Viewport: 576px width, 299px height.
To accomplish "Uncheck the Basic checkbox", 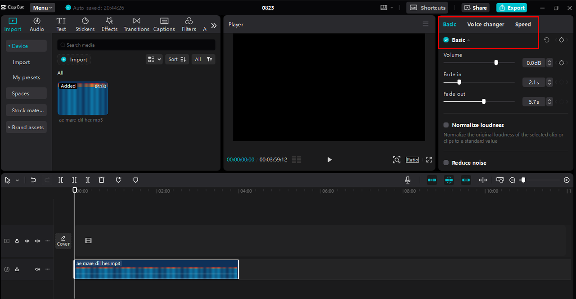I will tap(446, 40).
